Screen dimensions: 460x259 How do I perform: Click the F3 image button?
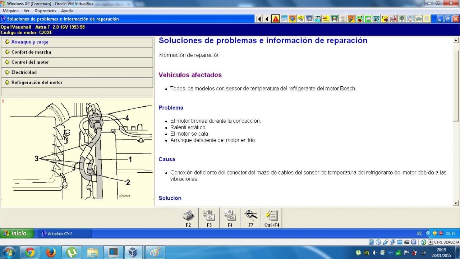coord(209,218)
